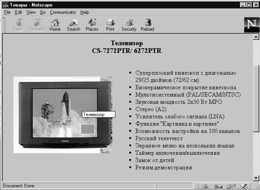
Task: Open Discussions icon in the status bar
Action: pyautogui.click(x=231, y=186)
